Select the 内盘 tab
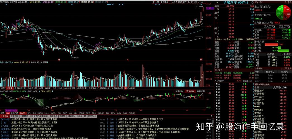Viewport: 292px width, 139px height. pyautogui.click(x=54, y=88)
